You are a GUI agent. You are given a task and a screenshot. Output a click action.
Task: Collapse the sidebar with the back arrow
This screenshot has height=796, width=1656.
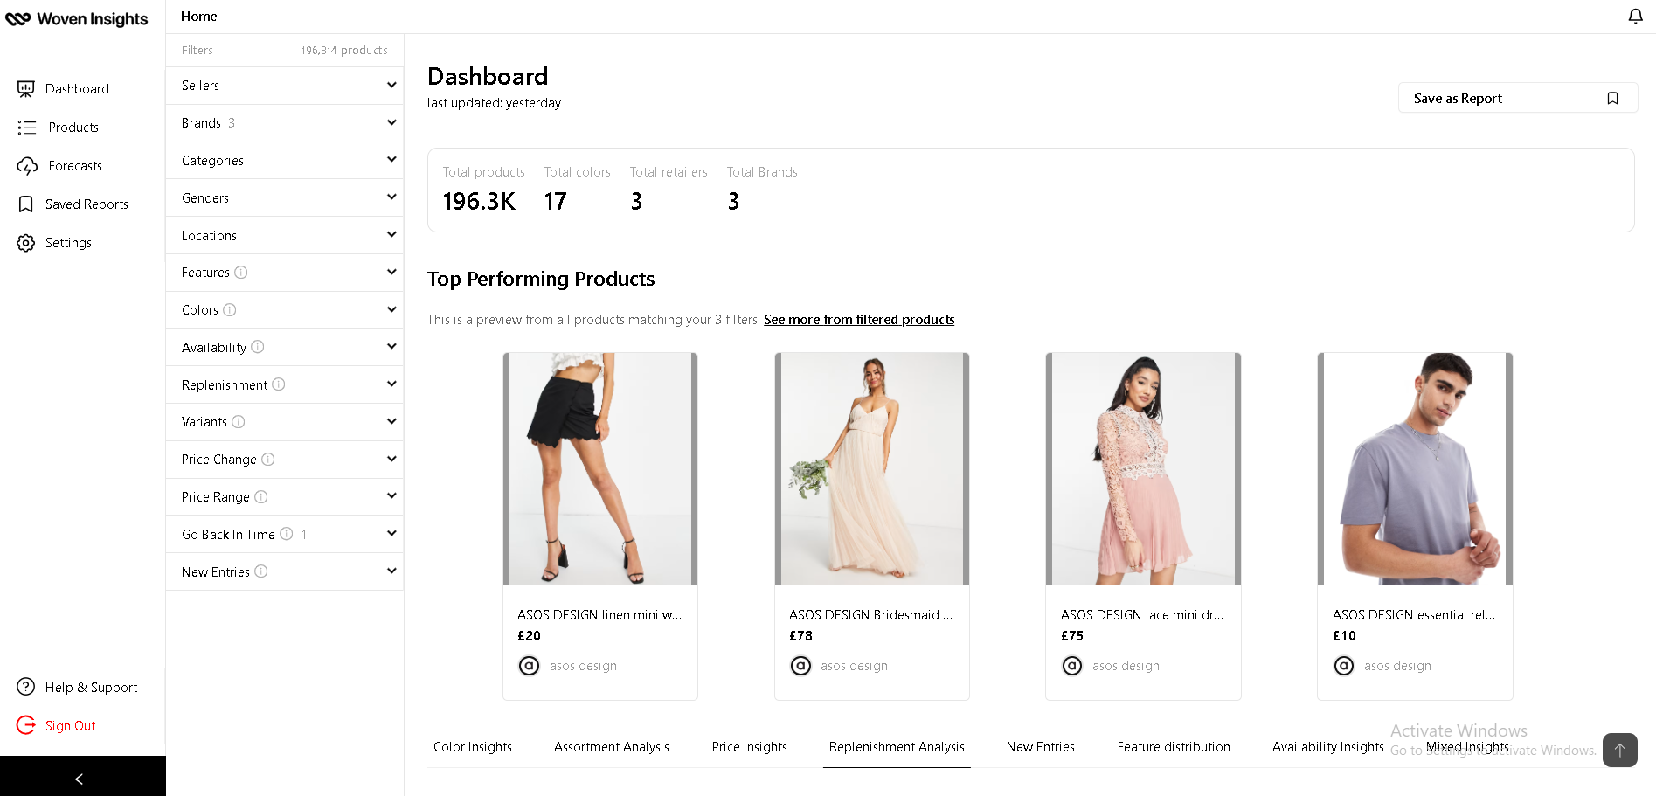click(80, 779)
